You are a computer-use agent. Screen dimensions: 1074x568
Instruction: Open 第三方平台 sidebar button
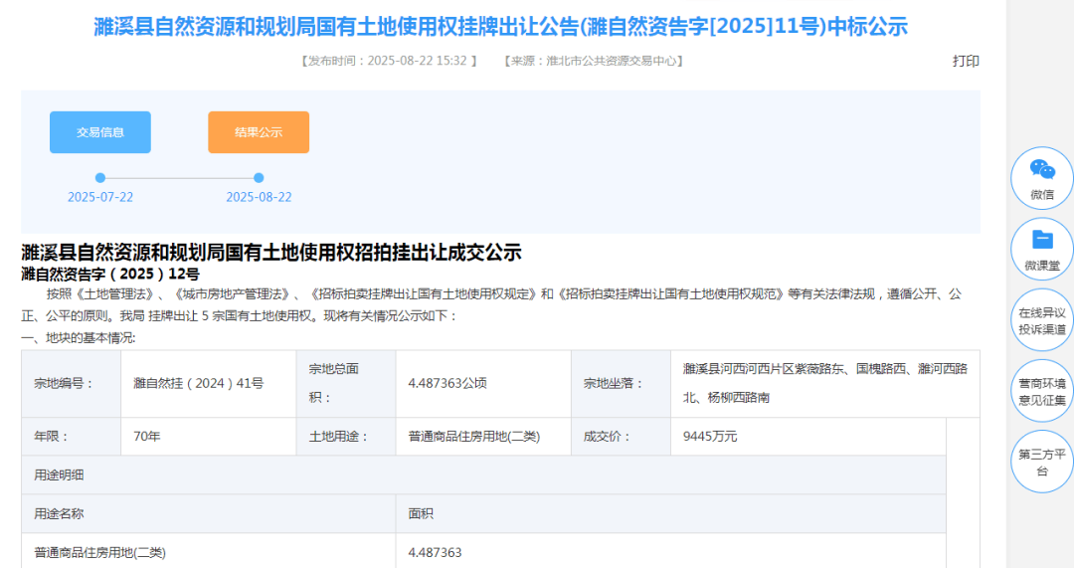[1042, 462]
